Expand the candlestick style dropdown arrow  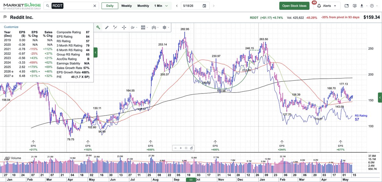tap(158, 28)
